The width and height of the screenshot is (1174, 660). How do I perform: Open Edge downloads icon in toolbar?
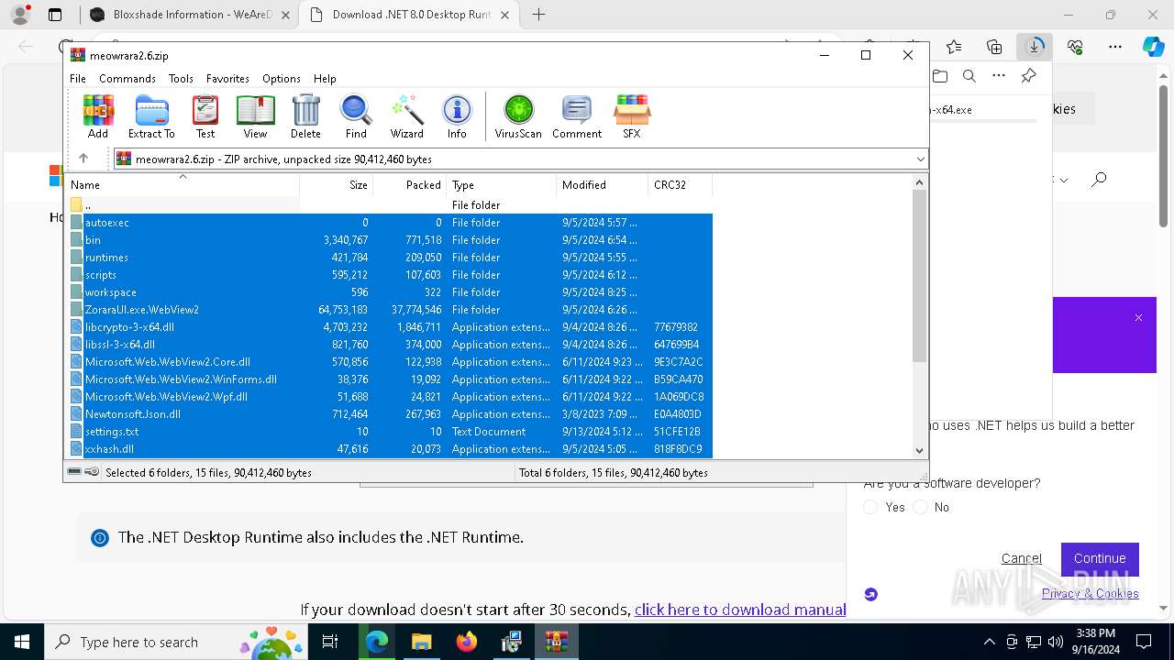click(x=1035, y=47)
